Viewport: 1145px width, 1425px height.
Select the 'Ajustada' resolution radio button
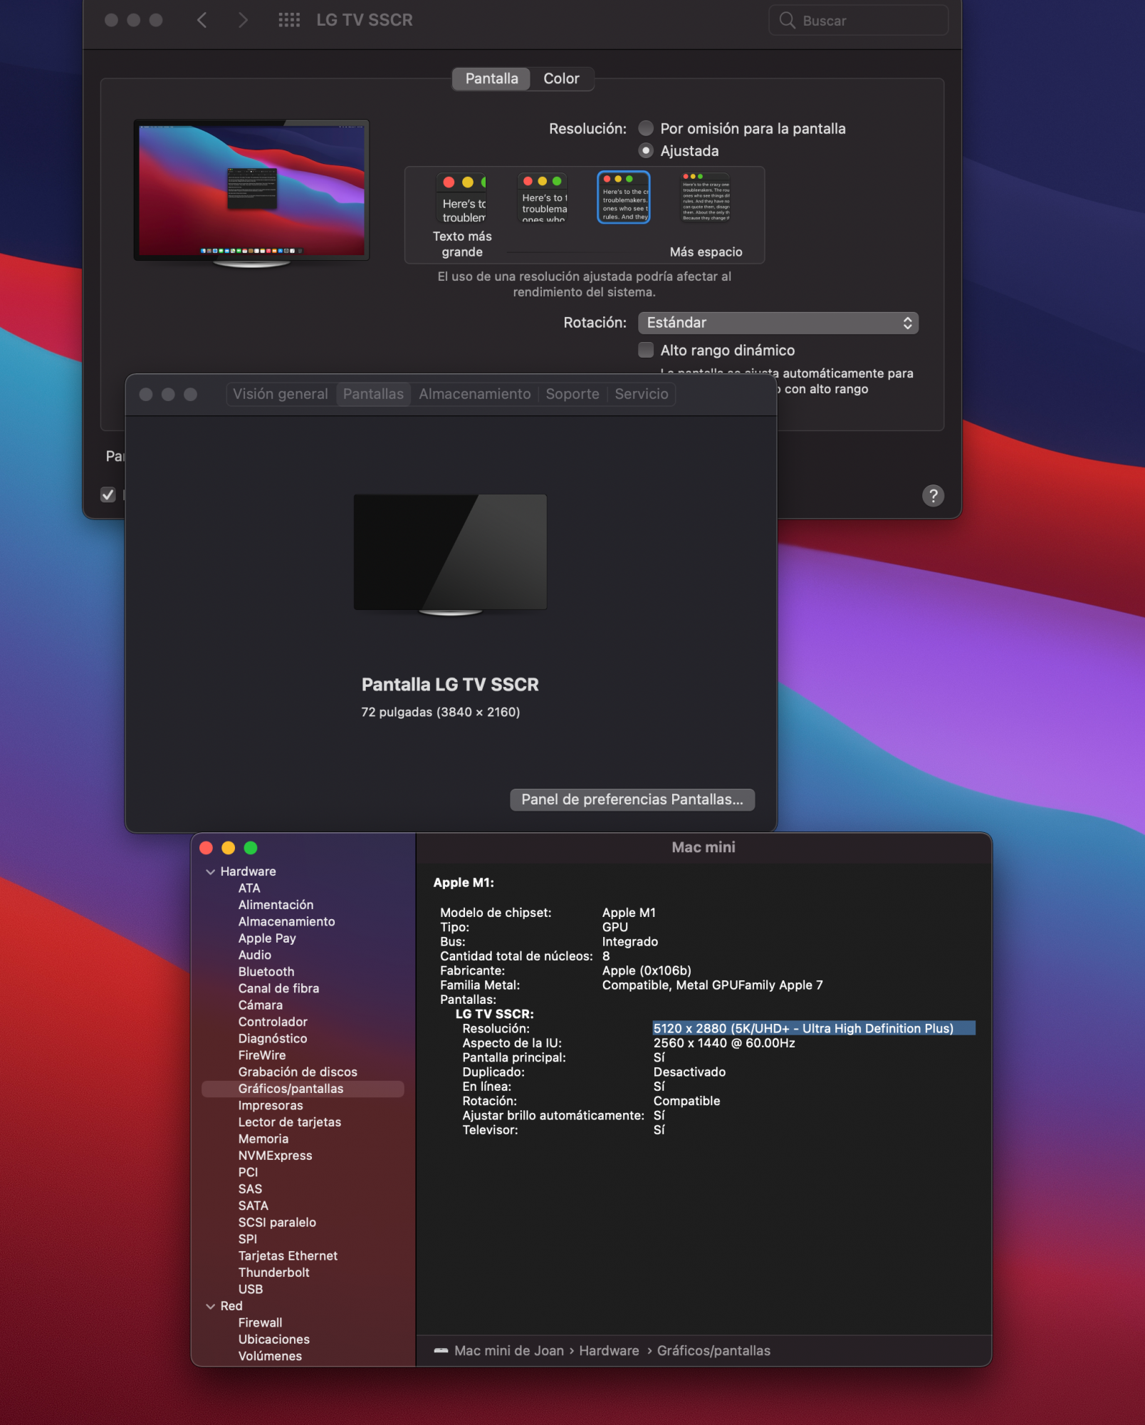click(x=646, y=150)
